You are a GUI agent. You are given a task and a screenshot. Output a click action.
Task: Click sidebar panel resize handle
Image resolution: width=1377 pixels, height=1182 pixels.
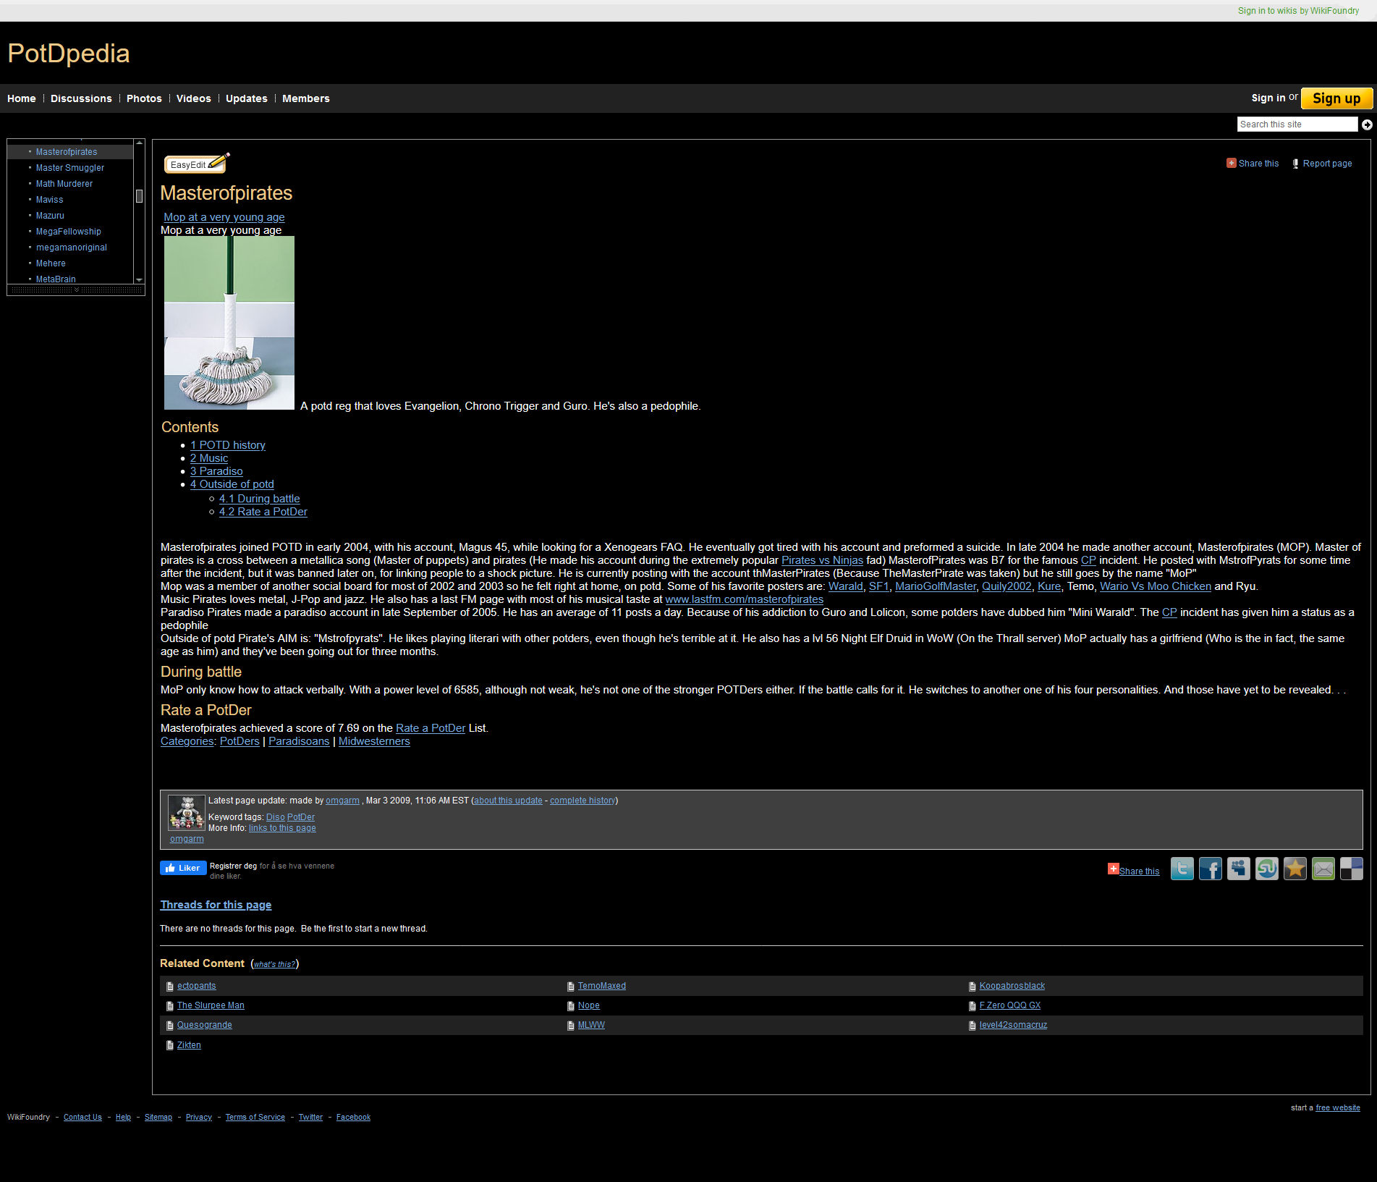[x=76, y=290]
